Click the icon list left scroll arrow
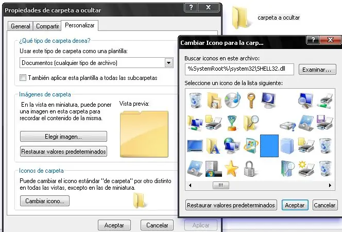The height and width of the screenshot is (232, 342). pos(190,185)
